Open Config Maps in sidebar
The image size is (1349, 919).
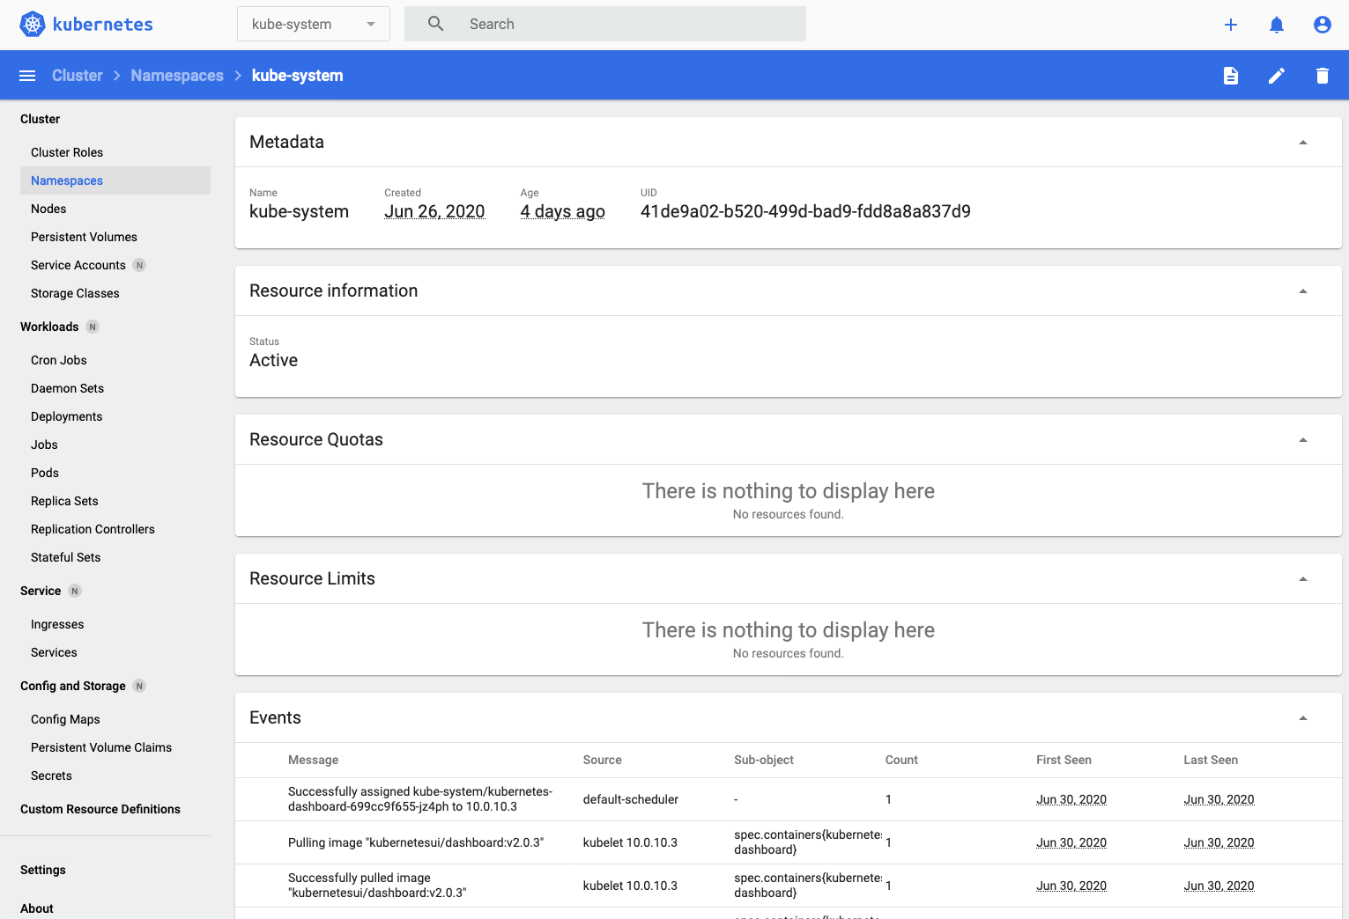click(x=65, y=719)
